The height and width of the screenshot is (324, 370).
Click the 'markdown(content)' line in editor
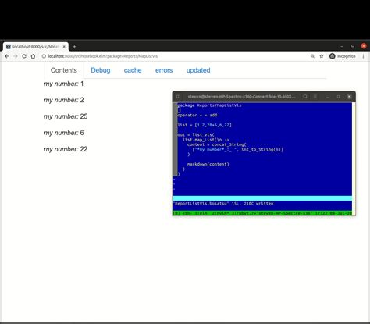coord(208,164)
